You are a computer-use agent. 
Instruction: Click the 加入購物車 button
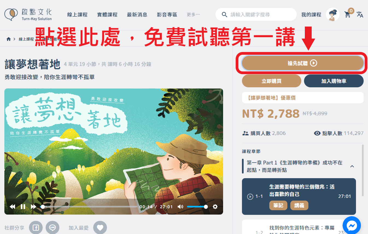334,81
